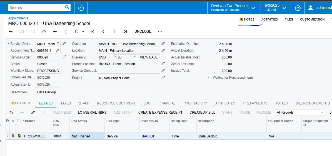
Task: Switch to the TAXES tab
Action: [x=66, y=103]
